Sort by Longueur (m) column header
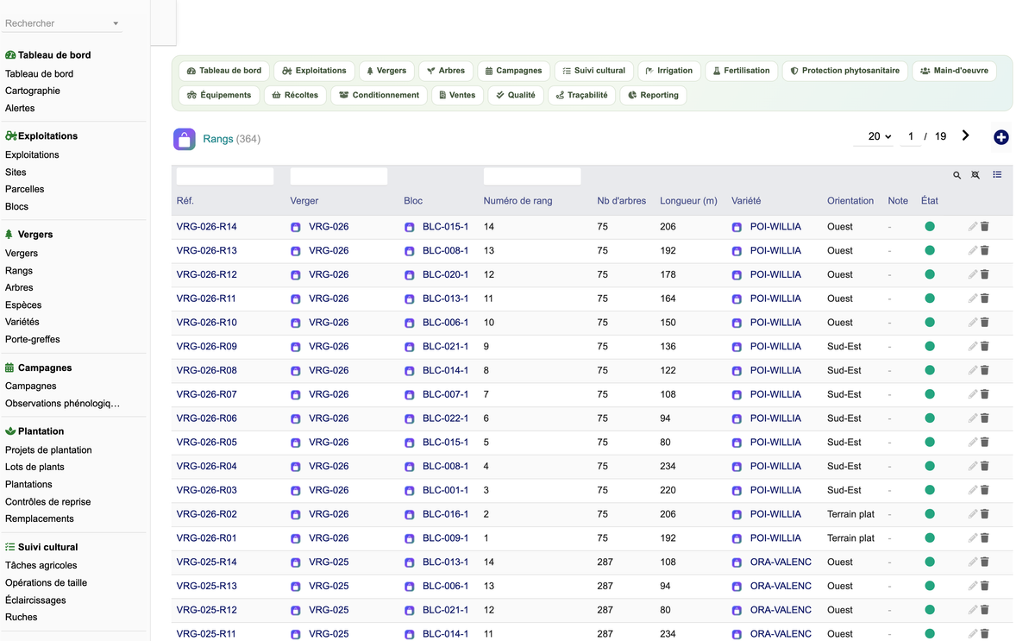This screenshot has height=641, width=1035. coord(688,201)
